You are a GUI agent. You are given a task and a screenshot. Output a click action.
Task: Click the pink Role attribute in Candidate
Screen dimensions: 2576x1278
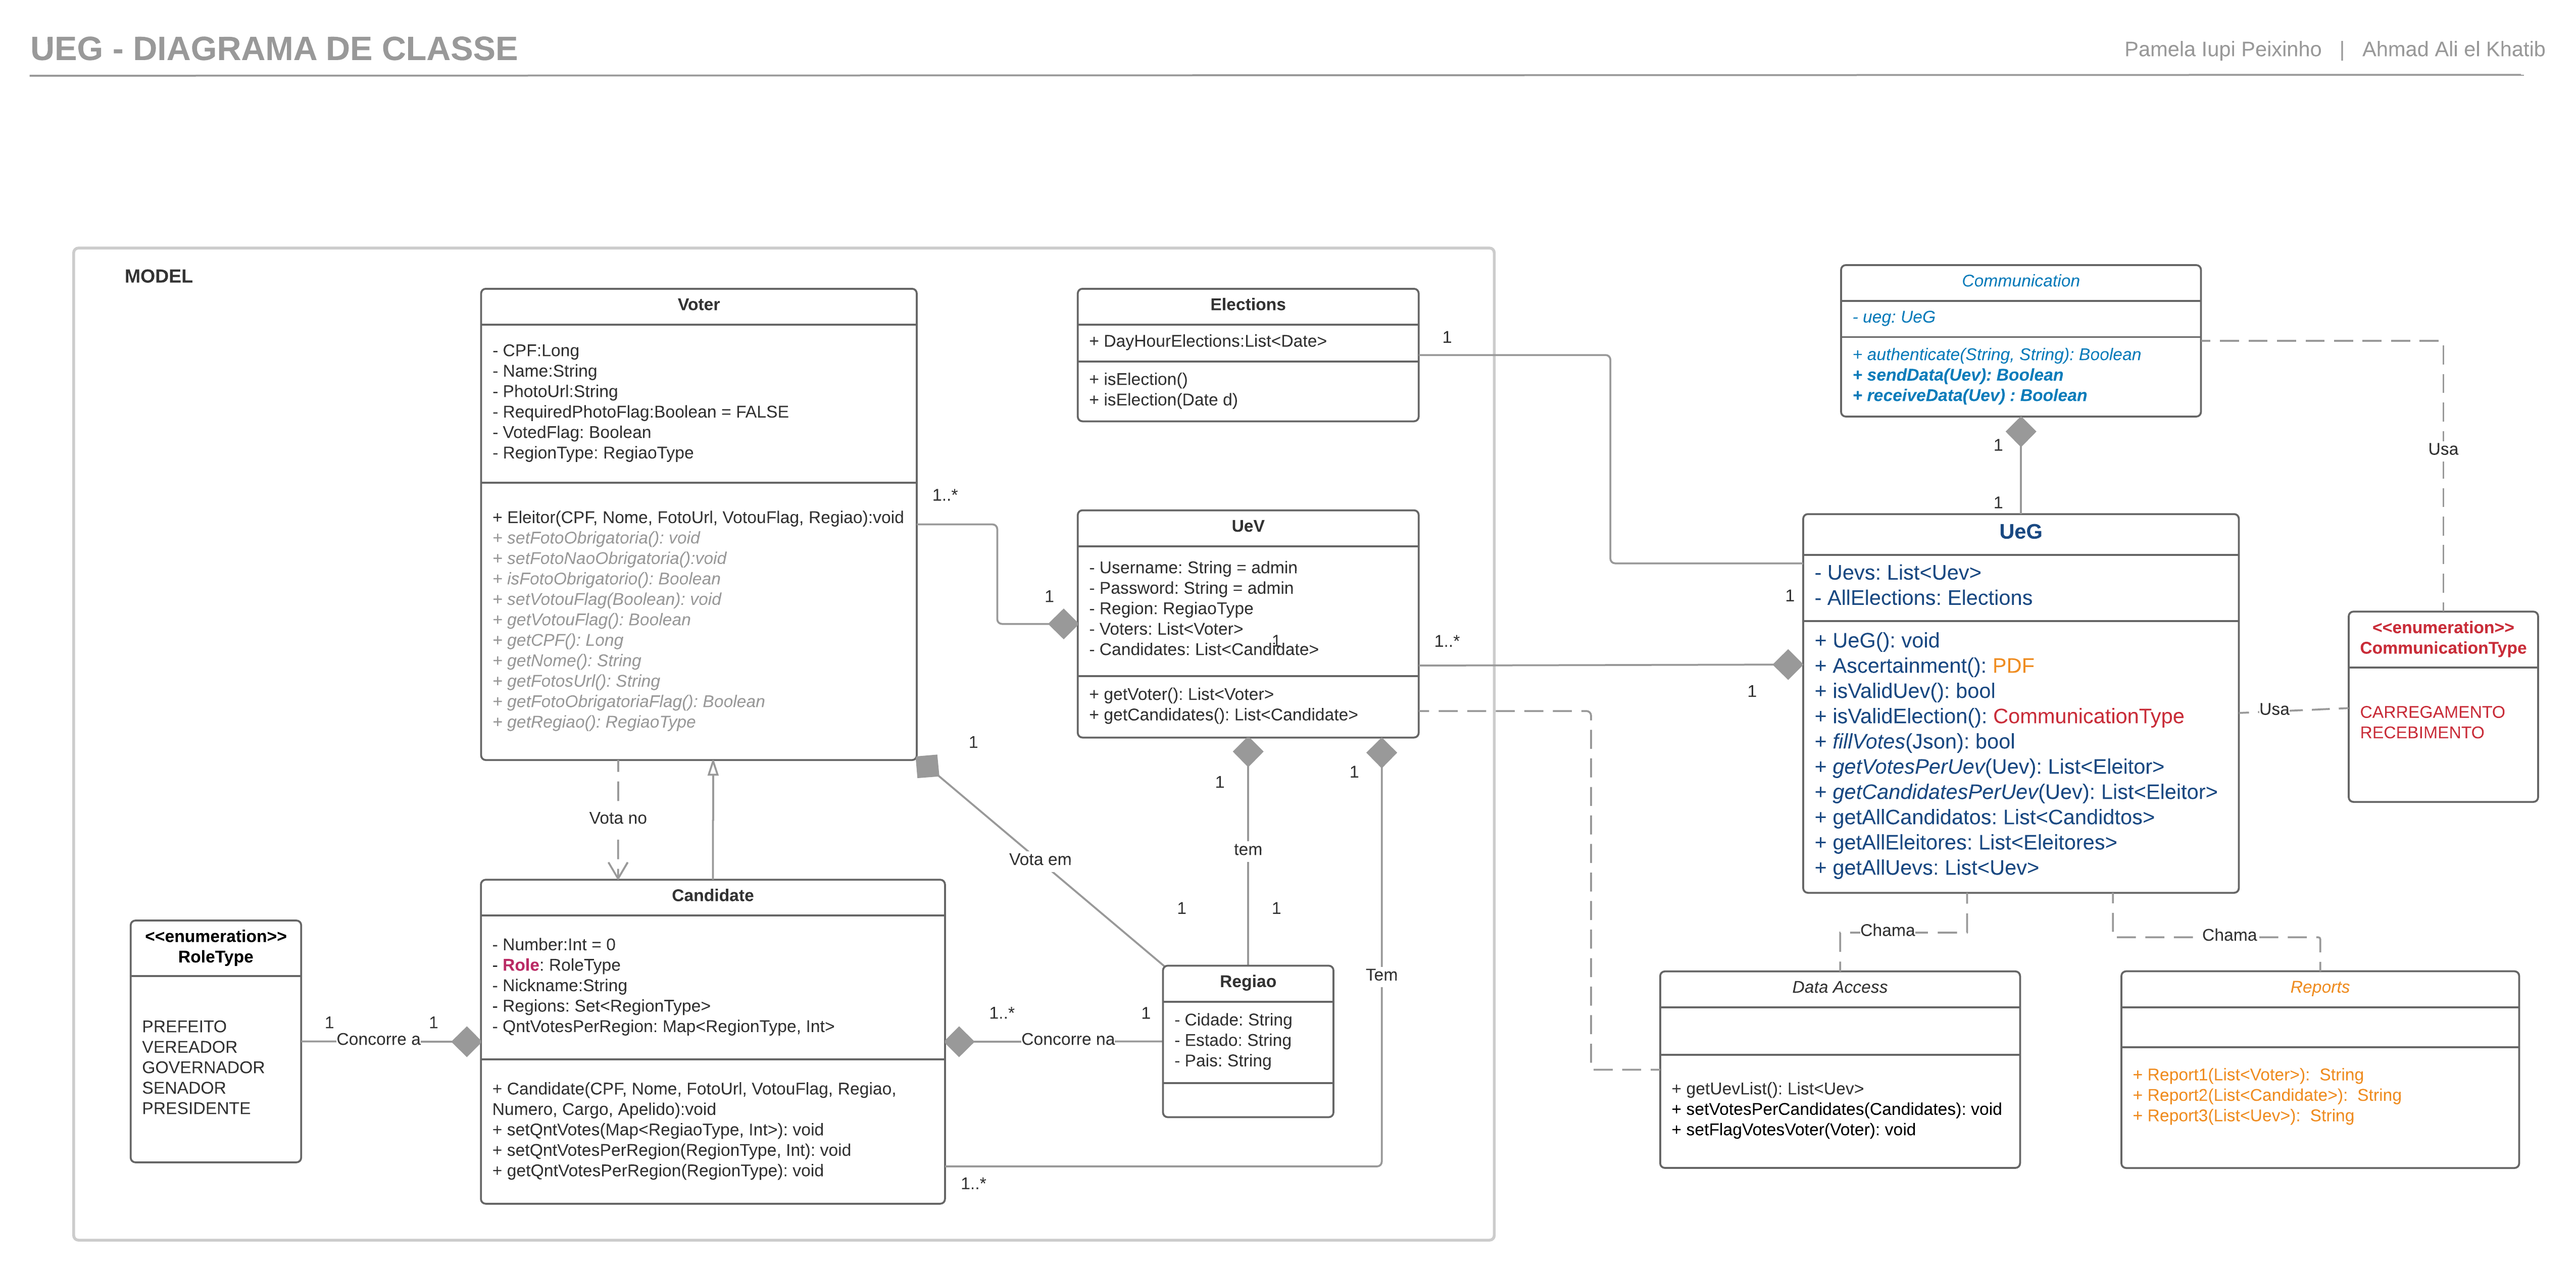[520, 965]
